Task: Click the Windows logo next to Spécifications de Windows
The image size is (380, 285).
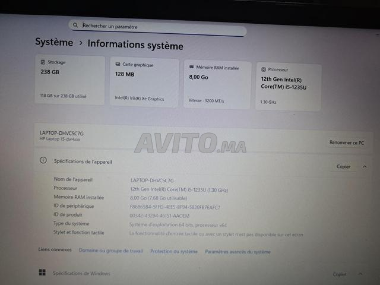Action: [x=42, y=273]
